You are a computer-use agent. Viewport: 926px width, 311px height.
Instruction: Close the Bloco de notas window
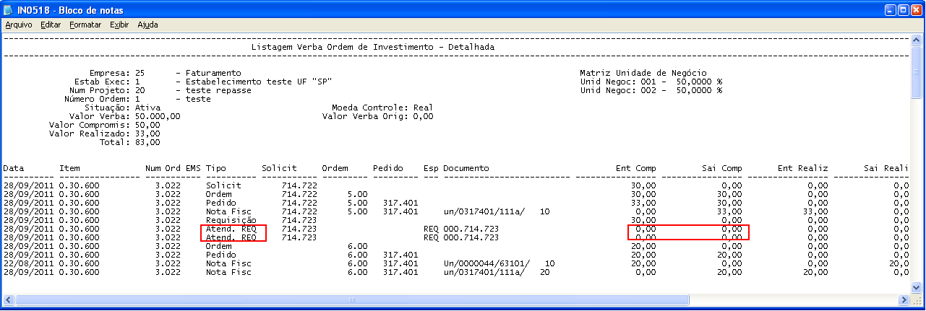click(917, 9)
